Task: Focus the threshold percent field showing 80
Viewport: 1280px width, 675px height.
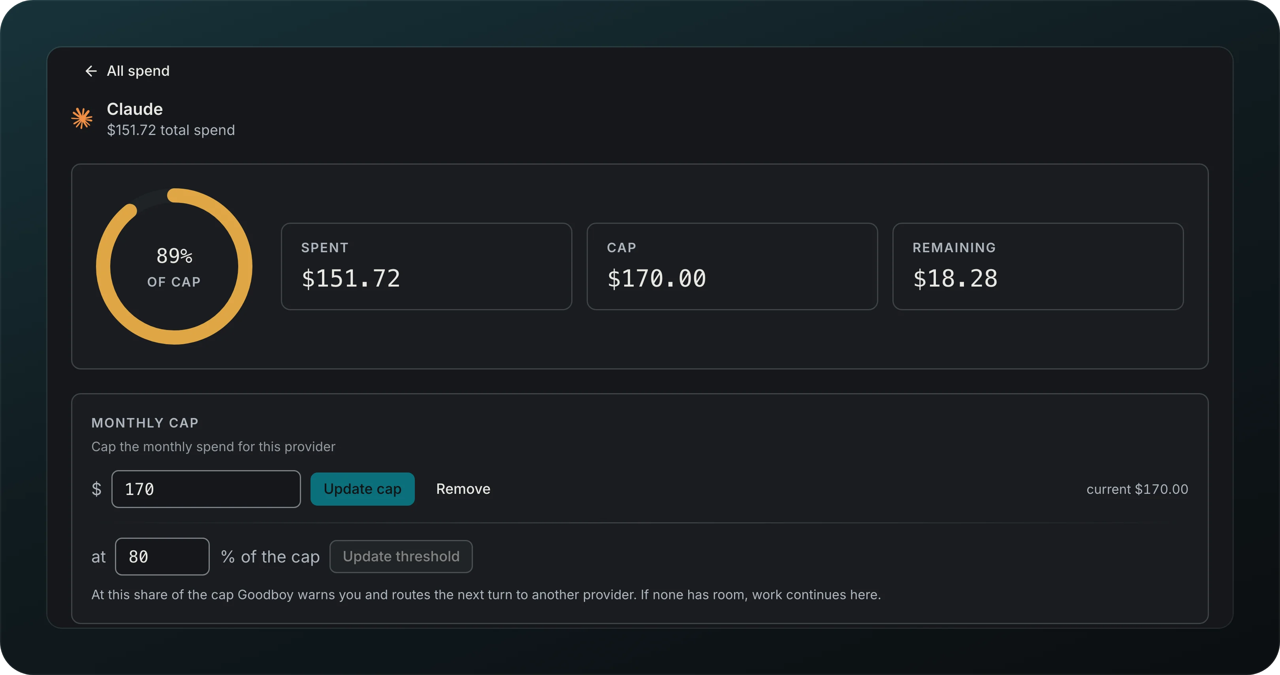Action: tap(162, 556)
